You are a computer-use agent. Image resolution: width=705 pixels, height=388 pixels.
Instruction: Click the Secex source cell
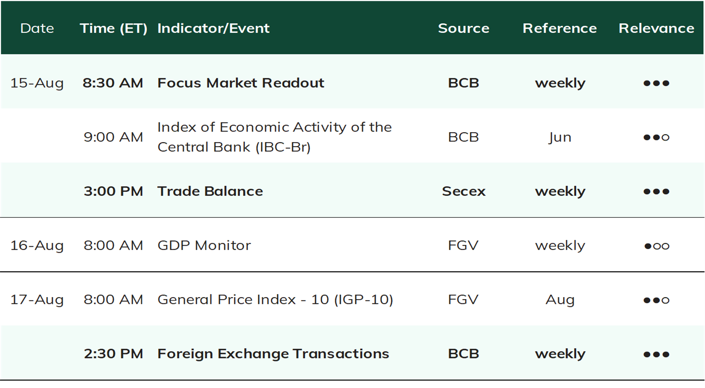click(x=463, y=191)
